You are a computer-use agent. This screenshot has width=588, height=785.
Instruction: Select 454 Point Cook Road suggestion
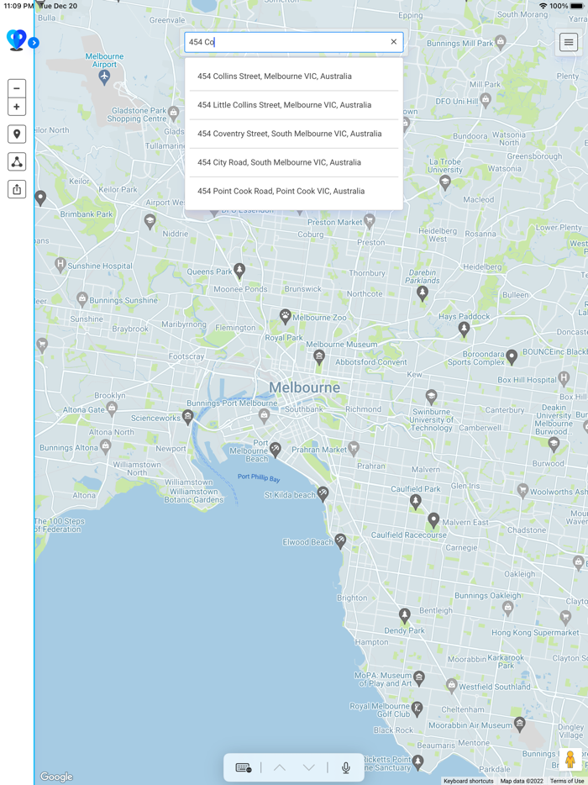(x=294, y=192)
